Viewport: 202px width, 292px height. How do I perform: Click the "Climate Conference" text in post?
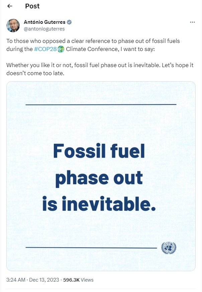(87, 49)
